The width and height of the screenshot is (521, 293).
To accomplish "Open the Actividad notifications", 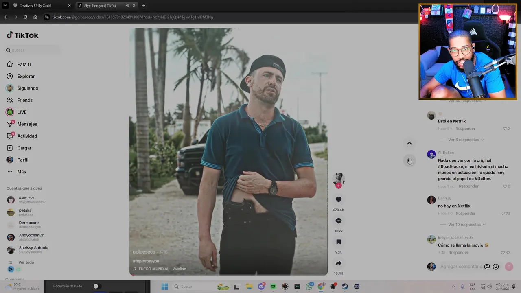I will pos(22,136).
